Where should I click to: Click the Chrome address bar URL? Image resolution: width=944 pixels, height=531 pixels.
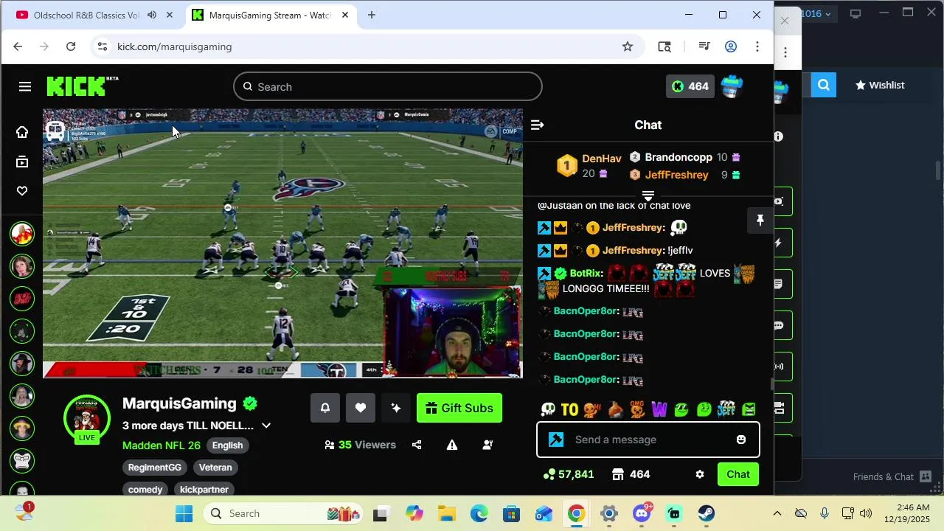[x=175, y=46]
